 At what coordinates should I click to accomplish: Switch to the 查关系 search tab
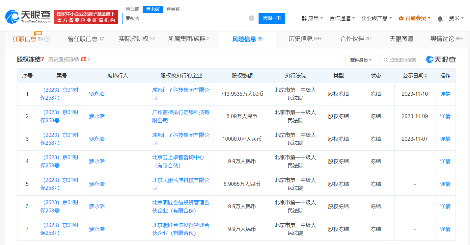[x=173, y=9]
